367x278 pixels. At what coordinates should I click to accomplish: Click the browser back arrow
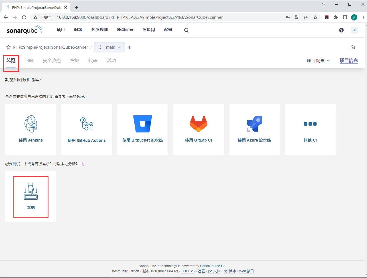6,17
